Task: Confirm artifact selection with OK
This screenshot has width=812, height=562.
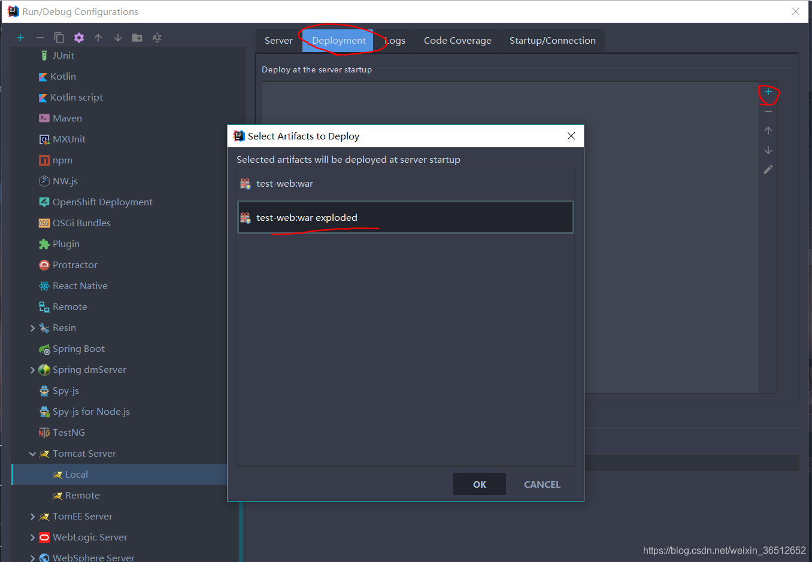Action: 480,484
